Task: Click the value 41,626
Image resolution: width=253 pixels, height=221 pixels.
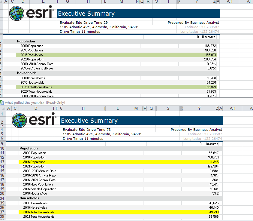Action: (214, 203)
